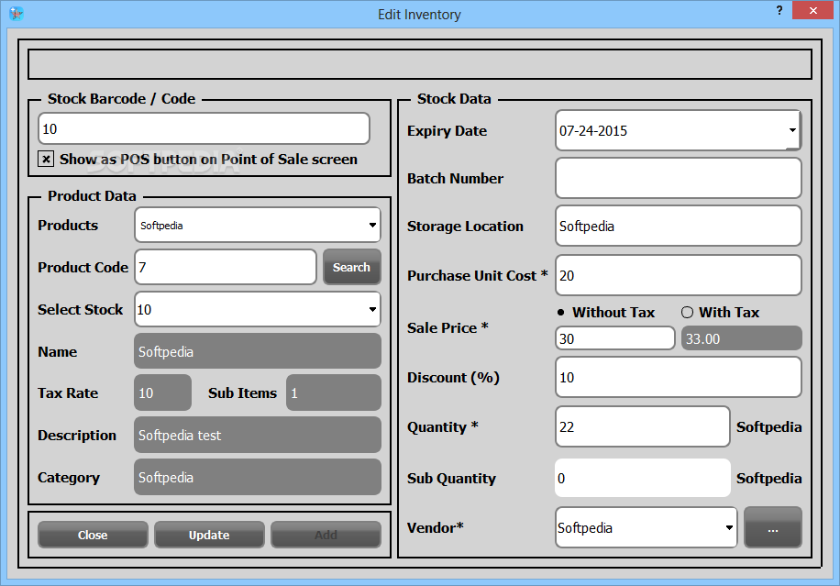Click the Vendor* label
The image size is (840, 586).
pos(435,527)
